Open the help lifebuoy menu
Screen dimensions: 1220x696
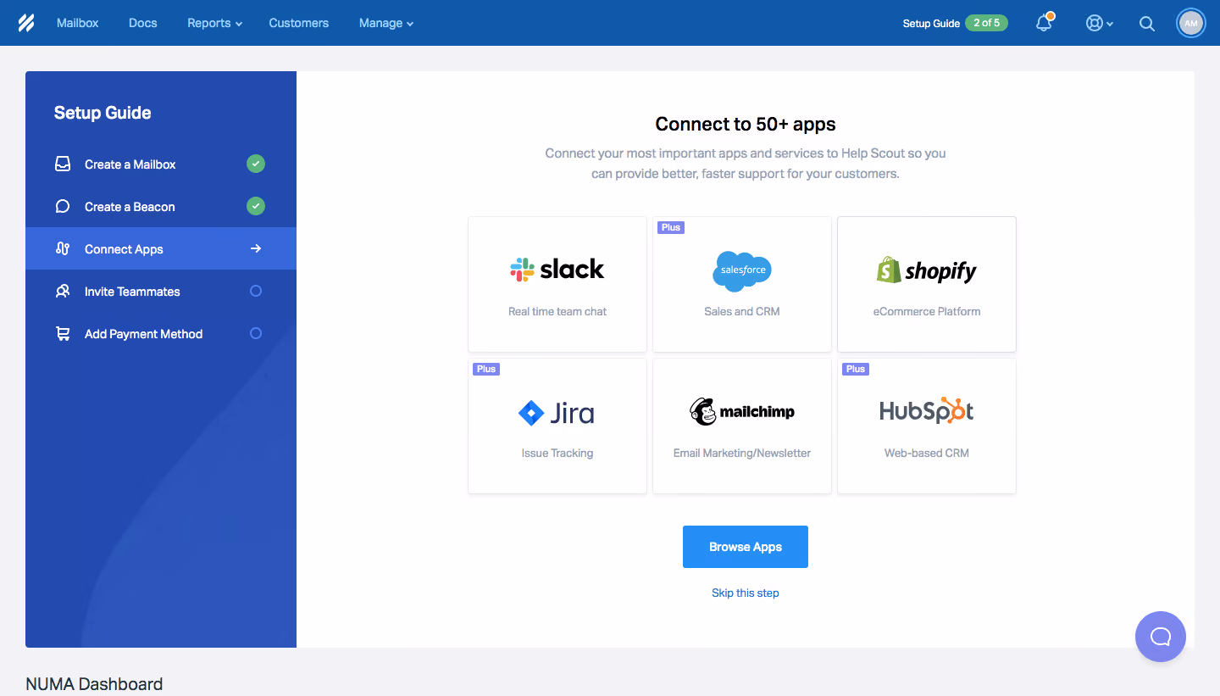pyautogui.click(x=1099, y=24)
